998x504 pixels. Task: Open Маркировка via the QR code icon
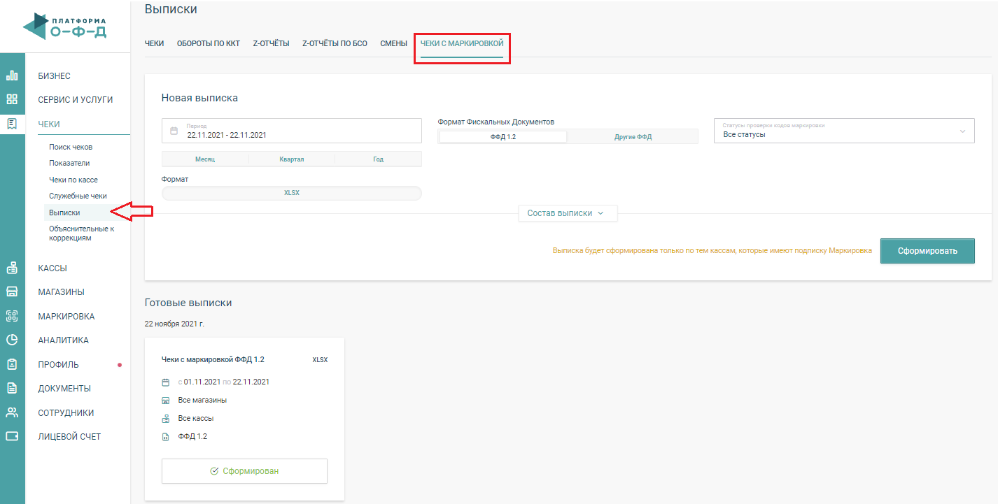point(12,316)
